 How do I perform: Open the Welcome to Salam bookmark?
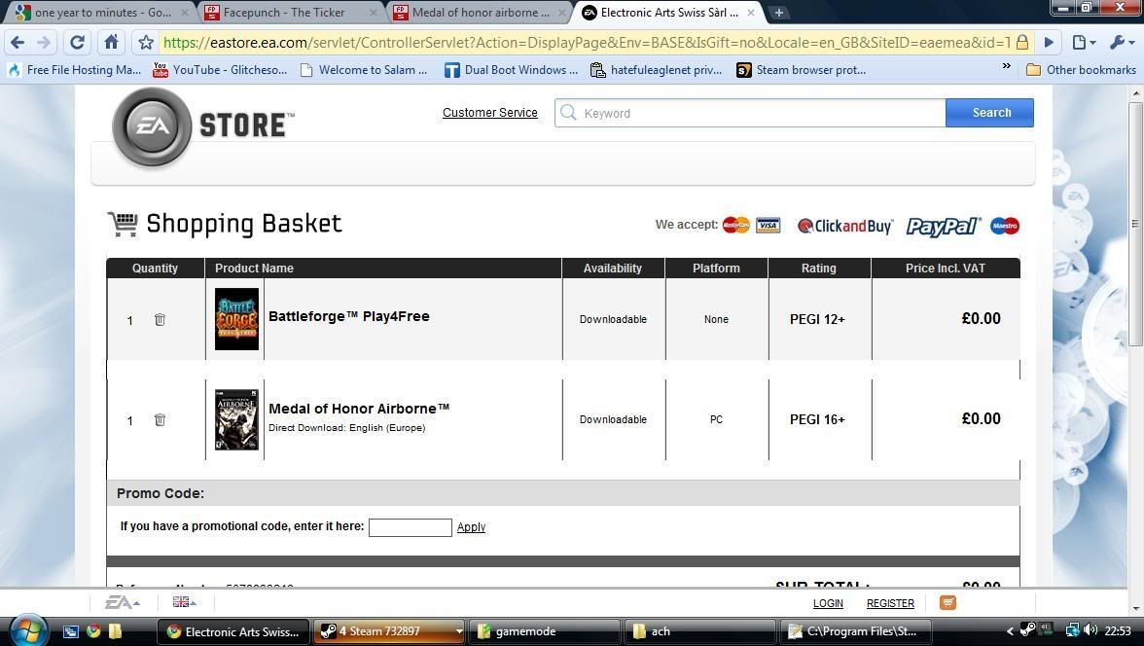[364, 70]
